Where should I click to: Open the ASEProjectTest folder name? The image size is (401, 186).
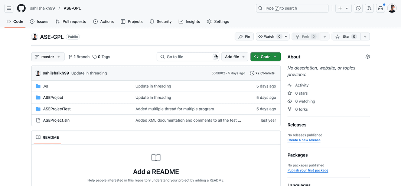tap(57, 109)
